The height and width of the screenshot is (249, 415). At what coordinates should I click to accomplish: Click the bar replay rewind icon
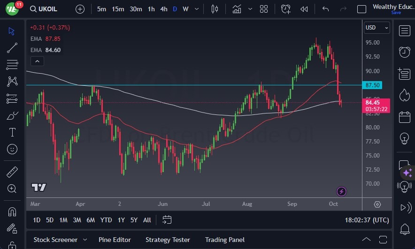(x=304, y=9)
